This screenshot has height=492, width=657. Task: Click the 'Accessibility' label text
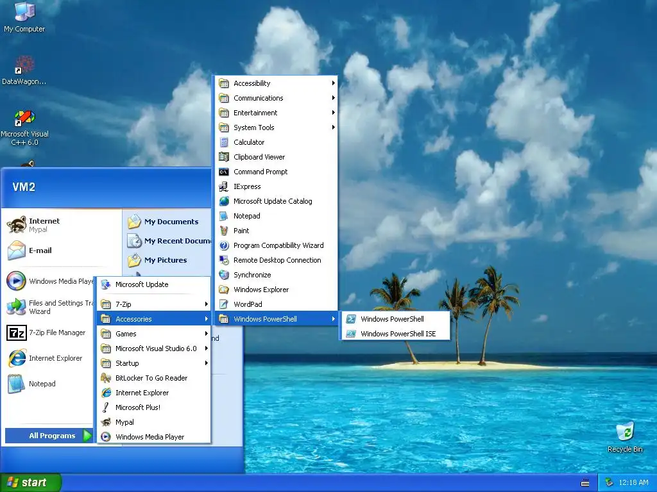coord(252,83)
